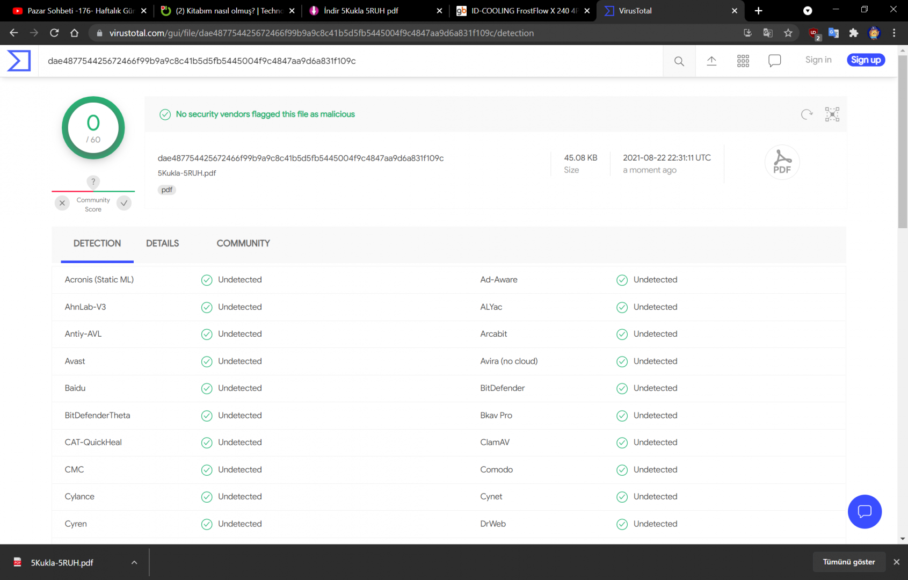Click the PDF file type icon
Viewport: 908px width, 580px height.
(782, 162)
